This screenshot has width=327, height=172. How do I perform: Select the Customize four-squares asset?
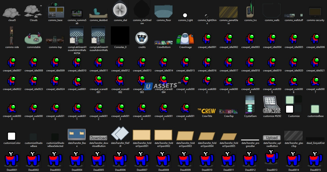[294, 104]
